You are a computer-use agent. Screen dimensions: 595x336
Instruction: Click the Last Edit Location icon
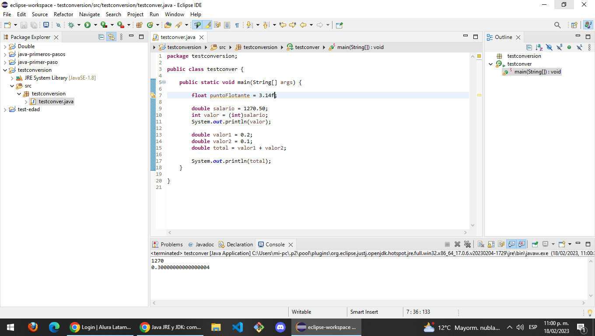pyautogui.click(x=283, y=25)
